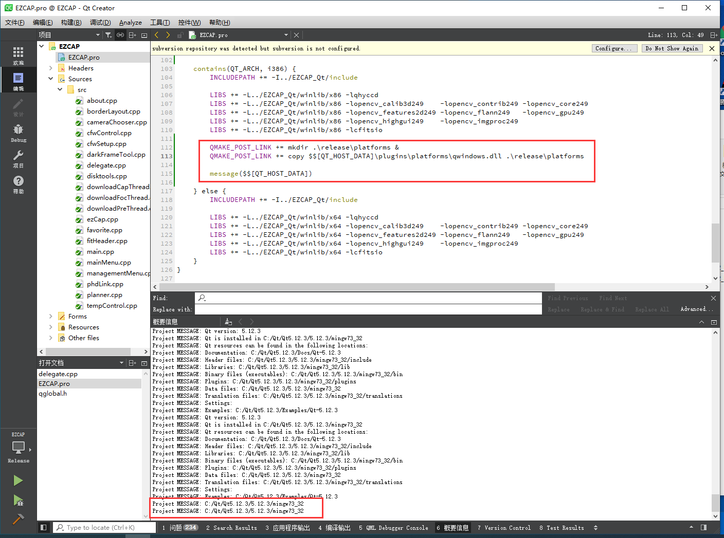
Task: Split the Open Documents pane
Action: pyautogui.click(x=132, y=363)
